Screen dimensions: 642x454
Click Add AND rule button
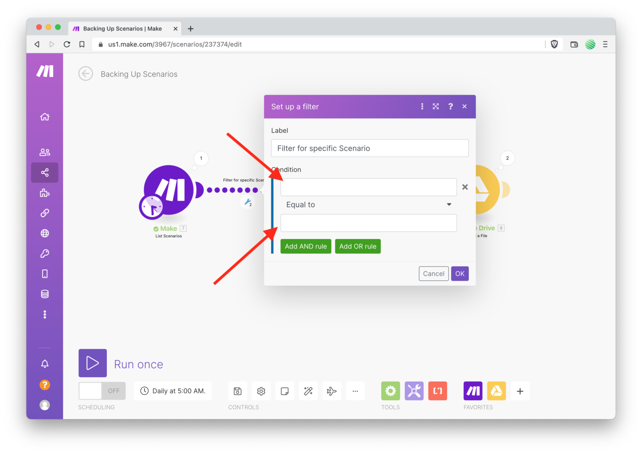coord(306,246)
